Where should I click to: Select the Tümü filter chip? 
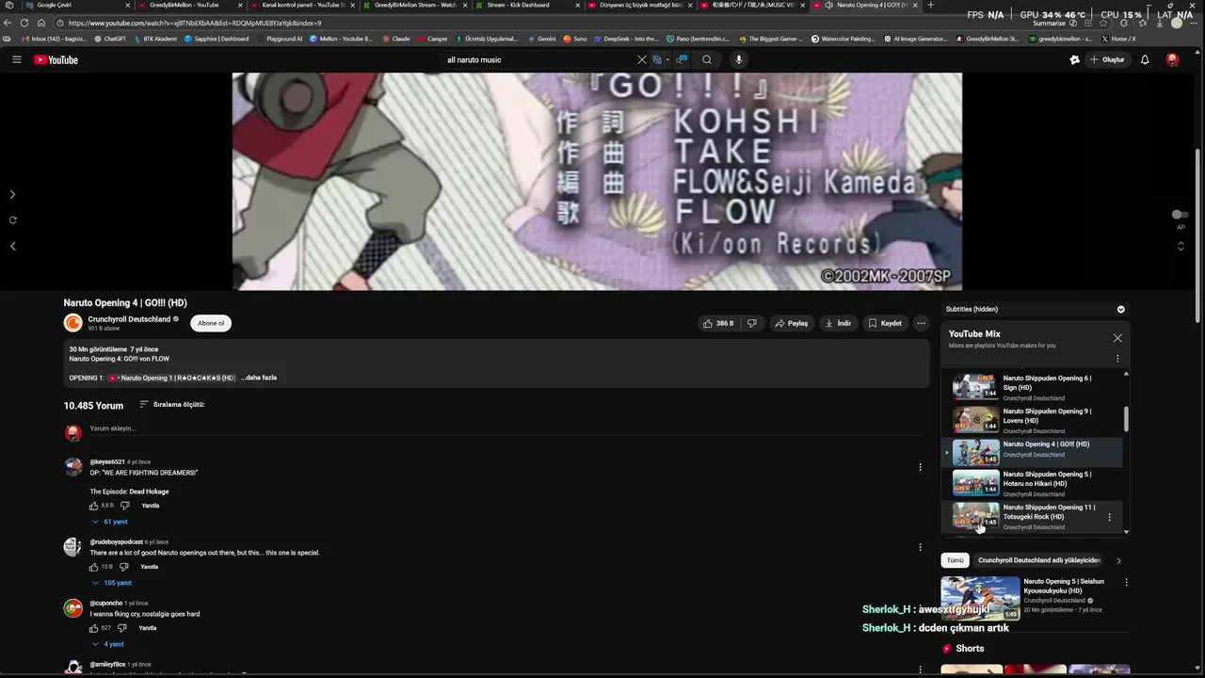point(956,560)
